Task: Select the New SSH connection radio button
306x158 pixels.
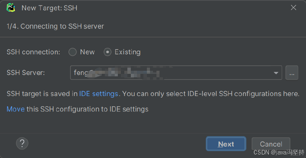Action: (x=73, y=52)
